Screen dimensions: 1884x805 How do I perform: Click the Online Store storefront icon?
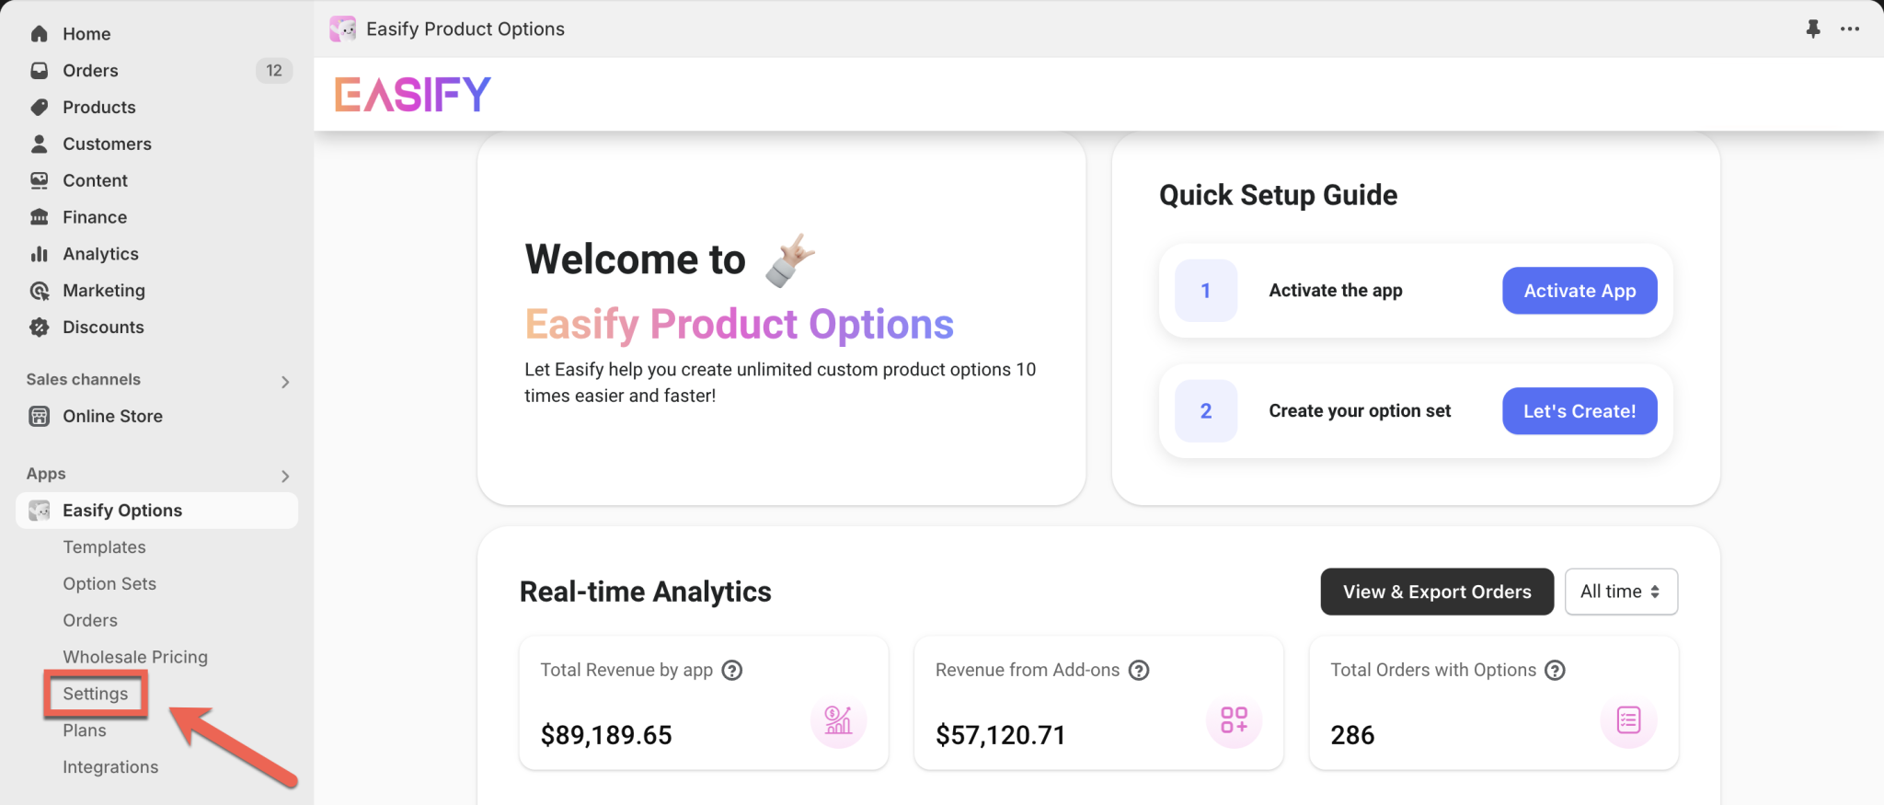click(39, 417)
